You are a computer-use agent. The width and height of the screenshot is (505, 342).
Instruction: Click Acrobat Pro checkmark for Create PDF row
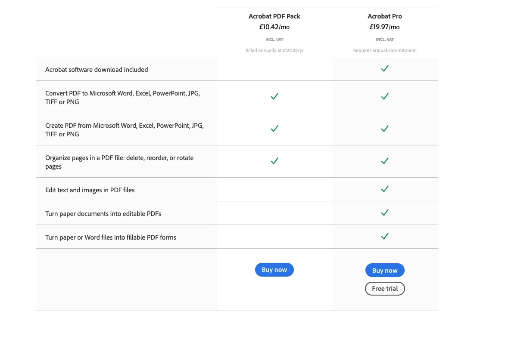(384, 129)
